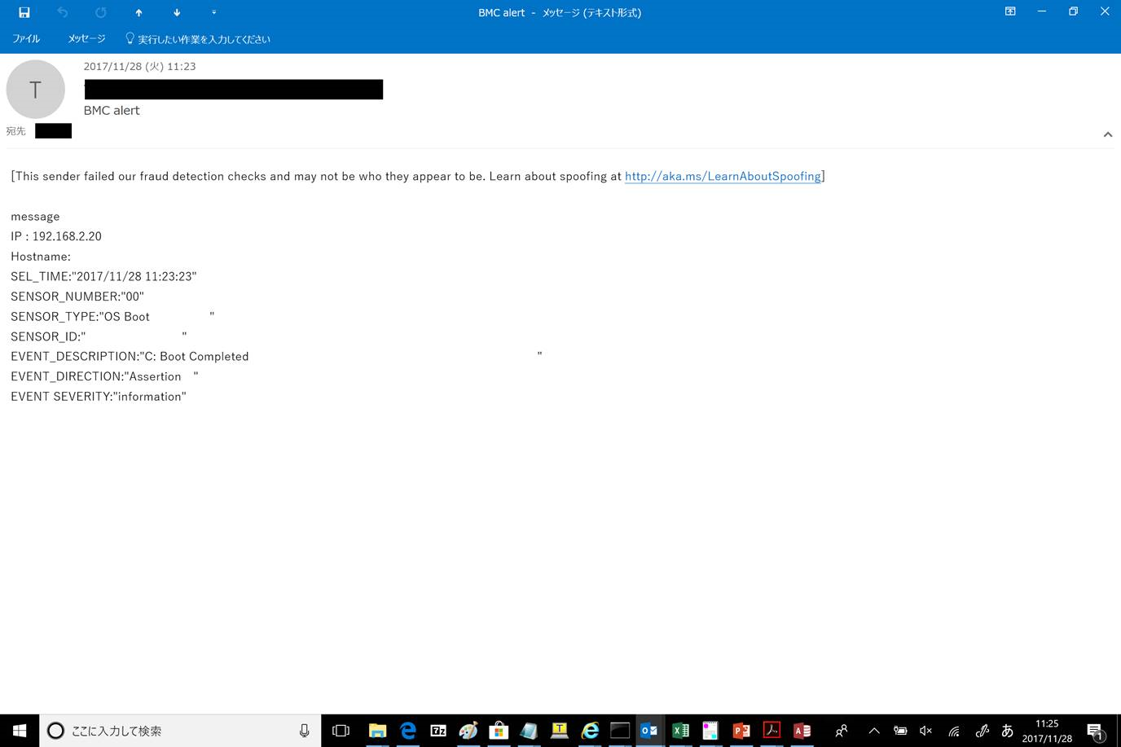Click the Undo arrow icon
The width and height of the screenshot is (1121, 747).
(x=63, y=12)
